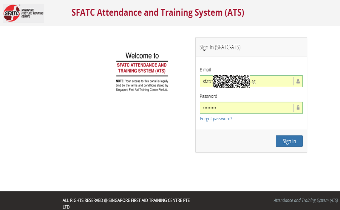Click the italic Attendance and Training System footer text
The image size is (340, 210).
click(x=306, y=200)
